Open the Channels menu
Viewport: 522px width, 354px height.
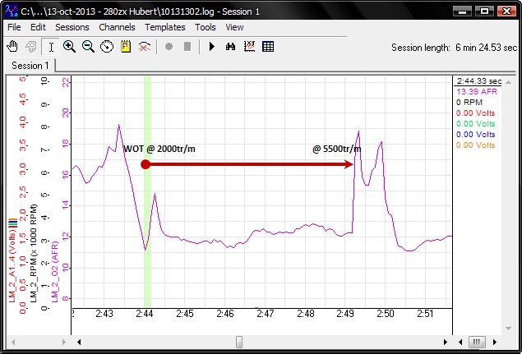(x=117, y=27)
